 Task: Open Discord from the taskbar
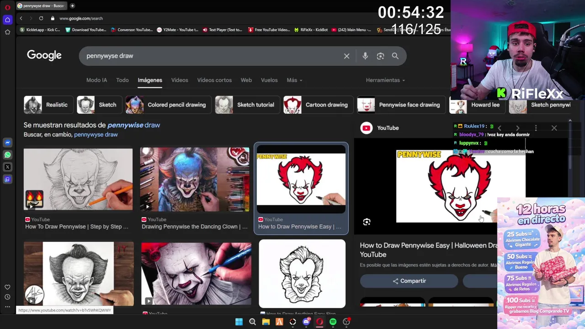[306, 322]
